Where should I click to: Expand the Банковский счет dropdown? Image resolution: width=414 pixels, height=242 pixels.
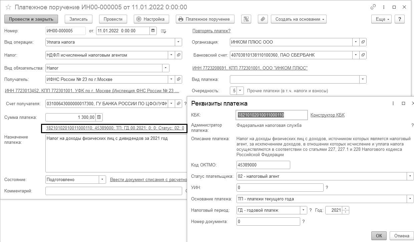356,55
